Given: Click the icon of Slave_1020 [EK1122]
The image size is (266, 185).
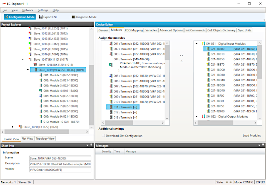Looking at the screenshot, I should (21, 127).
